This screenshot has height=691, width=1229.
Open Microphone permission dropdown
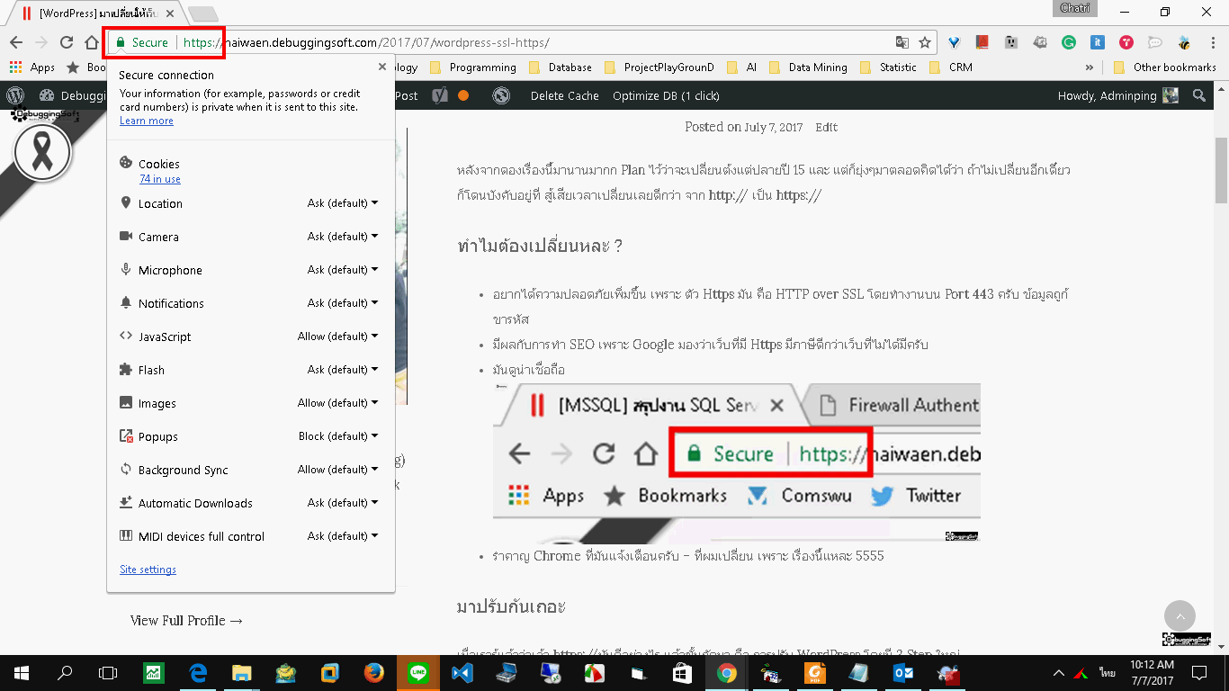point(343,270)
